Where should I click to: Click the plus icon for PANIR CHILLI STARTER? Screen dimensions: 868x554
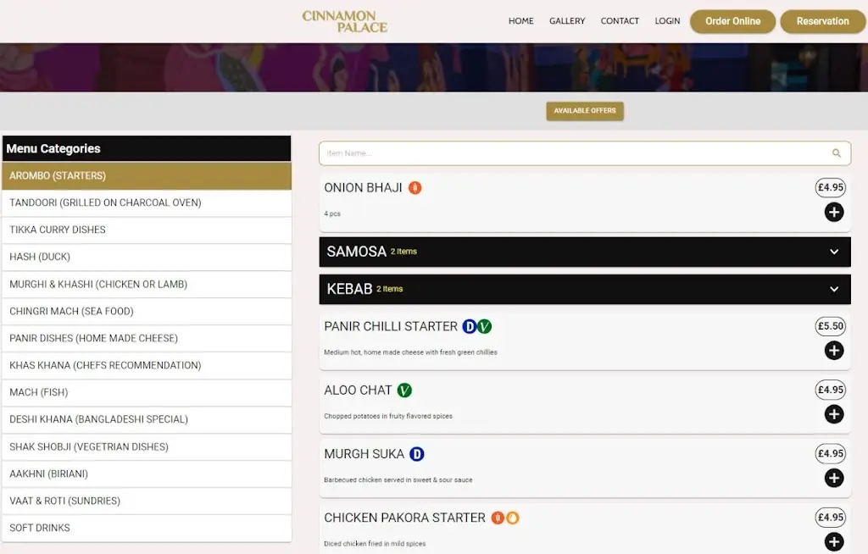click(x=834, y=351)
